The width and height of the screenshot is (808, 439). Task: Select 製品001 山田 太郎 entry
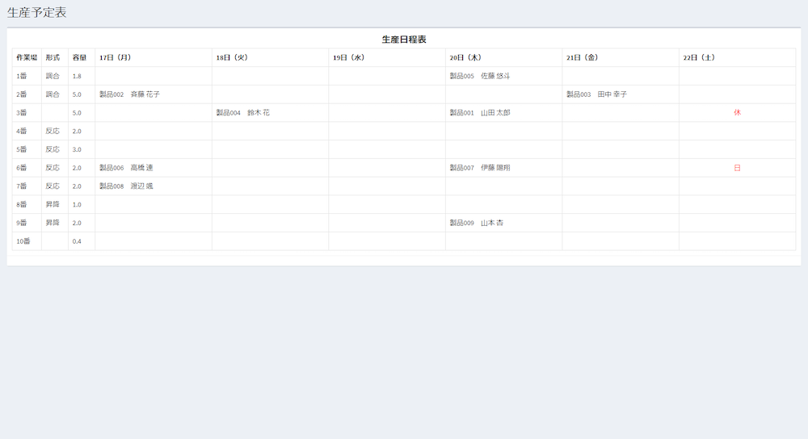(480, 113)
